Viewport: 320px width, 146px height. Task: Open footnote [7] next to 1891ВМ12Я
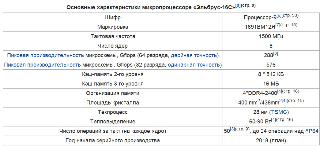278,25
